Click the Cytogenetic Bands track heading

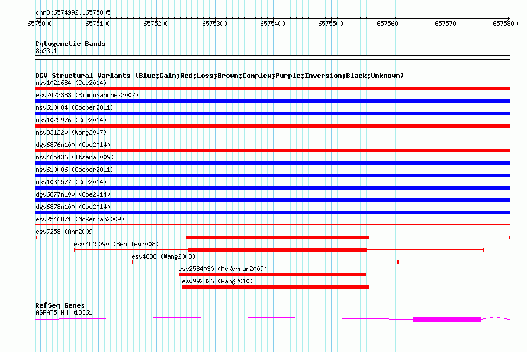(70, 44)
